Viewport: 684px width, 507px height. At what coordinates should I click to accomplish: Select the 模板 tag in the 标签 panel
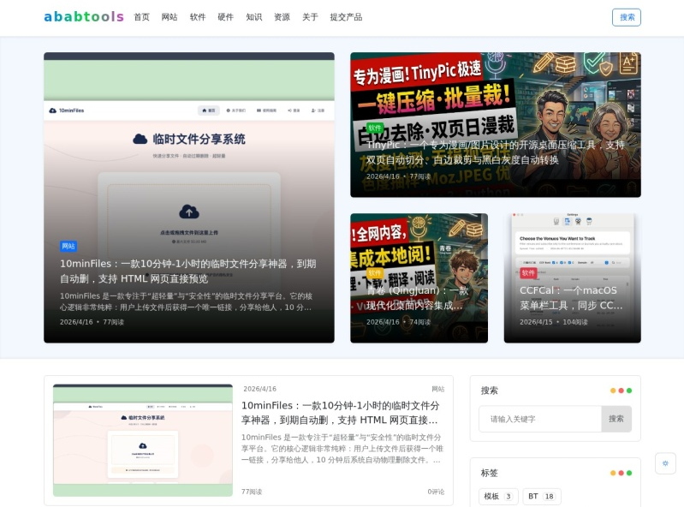(497, 497)
